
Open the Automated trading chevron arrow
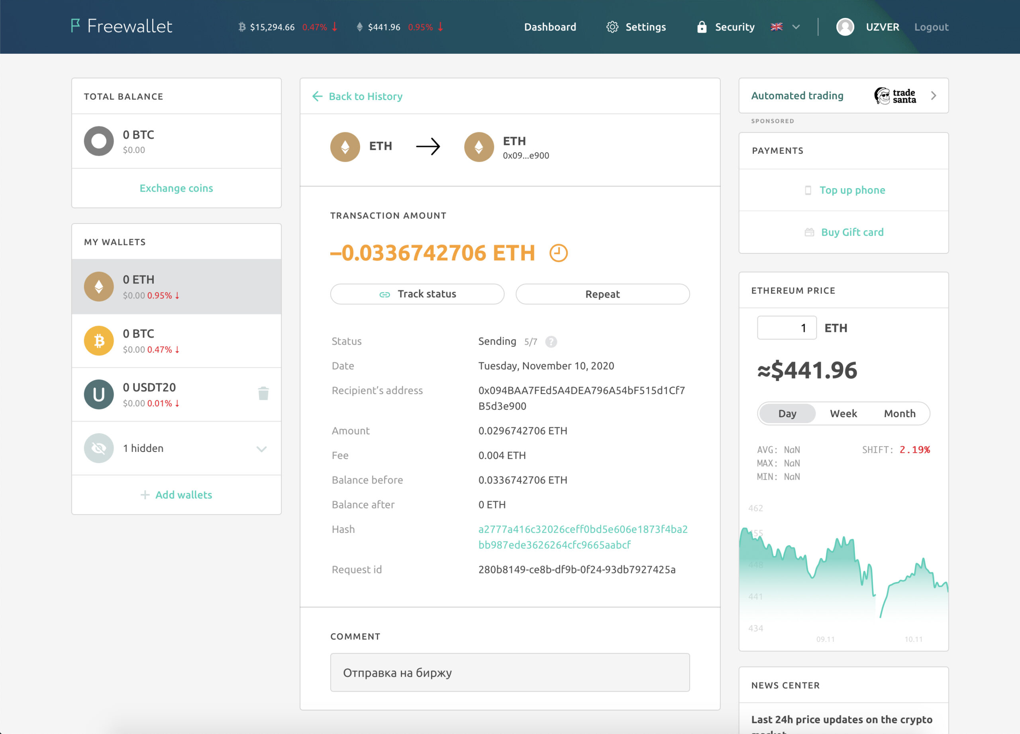tap(934, 96)
